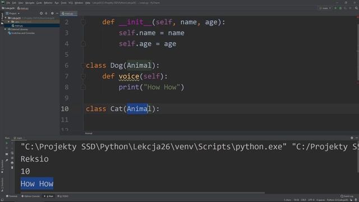Screen dimensions: 359x202
Task: Open the Window menu
Action: [x=79, y=3]
